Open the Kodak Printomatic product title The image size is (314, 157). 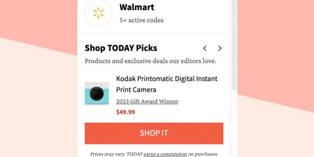click(167, 84)
